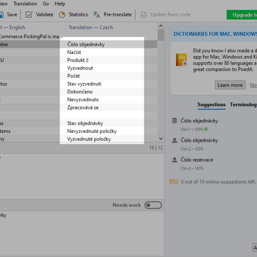This screenshot has width=257, height=257.
Task: Click the dictionary app icon in banner
Action: tap(181, 60)
